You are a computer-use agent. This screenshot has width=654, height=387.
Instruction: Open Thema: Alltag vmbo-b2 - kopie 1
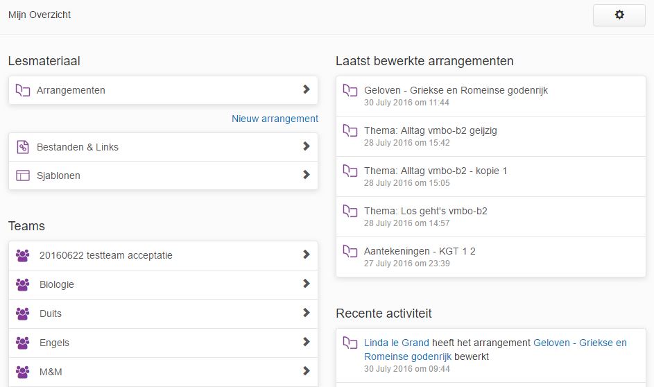point(491,177)
